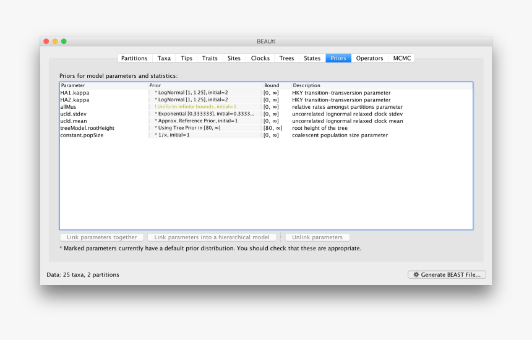This screenshot has height=340, width=532.
Task: Open the Clocks tab
Action: 260,58
